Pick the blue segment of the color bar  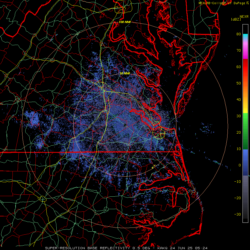point(245,162)
